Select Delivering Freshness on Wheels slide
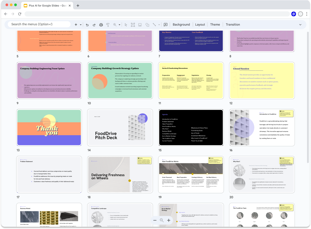The width and height of the screenshot is (311, 229). click(x=120, y=174)
